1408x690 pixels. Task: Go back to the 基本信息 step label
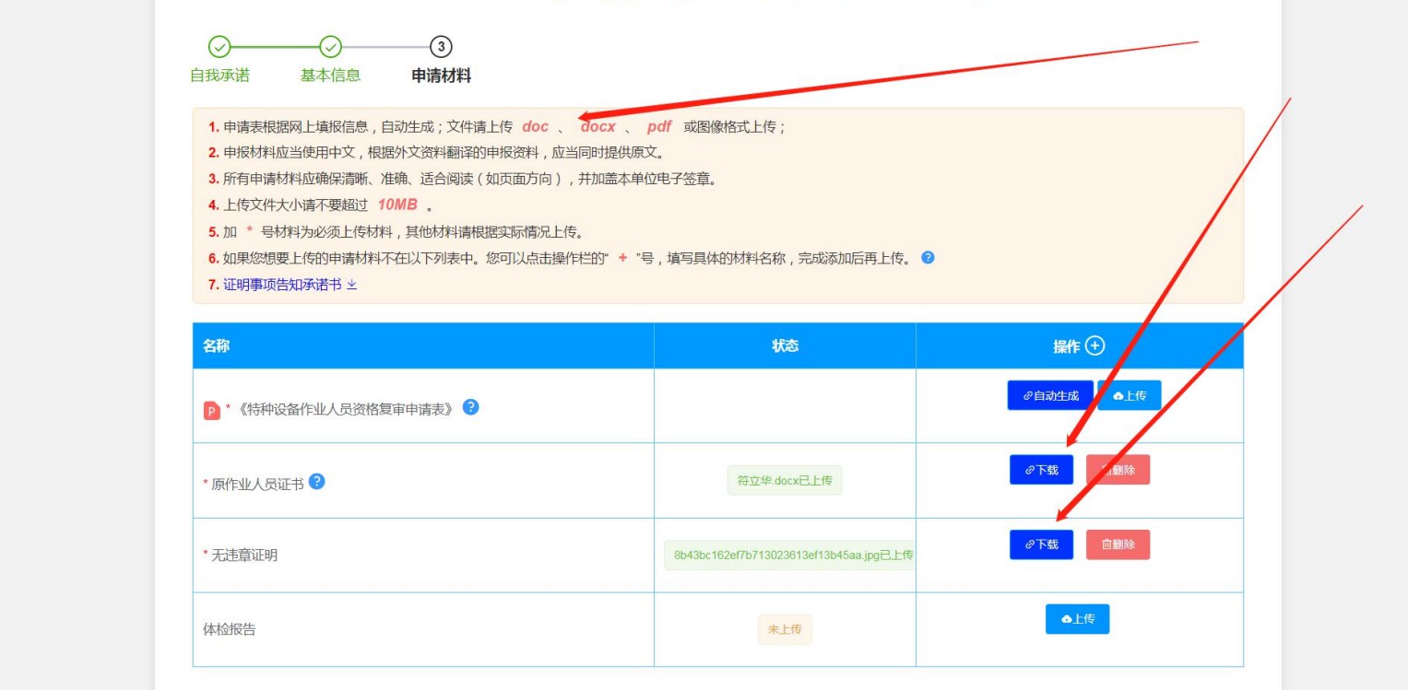pyautogui.click(x=330, y=76)
